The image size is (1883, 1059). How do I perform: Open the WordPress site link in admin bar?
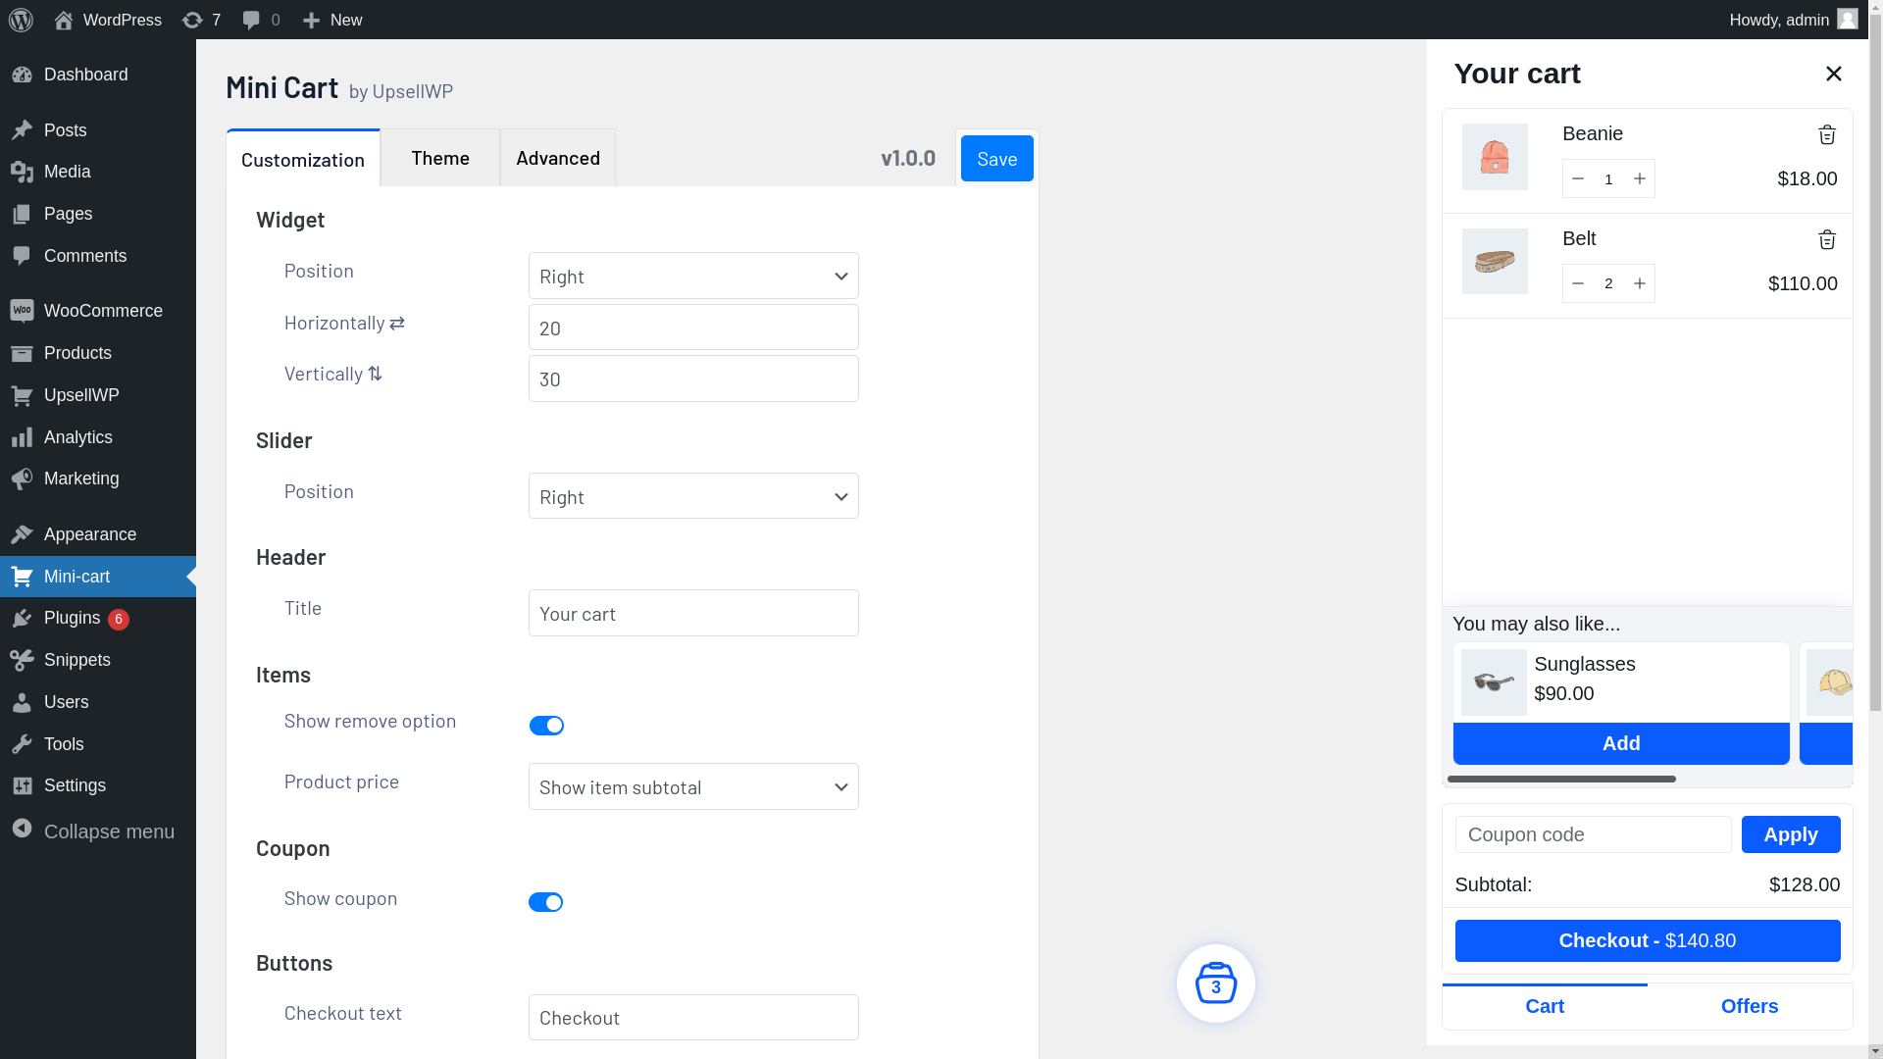pos(108,20)
